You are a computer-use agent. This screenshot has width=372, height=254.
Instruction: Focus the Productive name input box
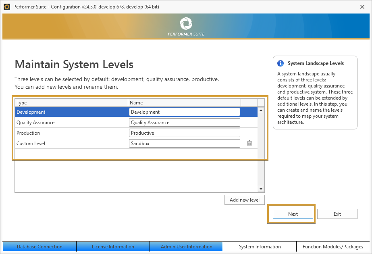(x=184, y=133)
